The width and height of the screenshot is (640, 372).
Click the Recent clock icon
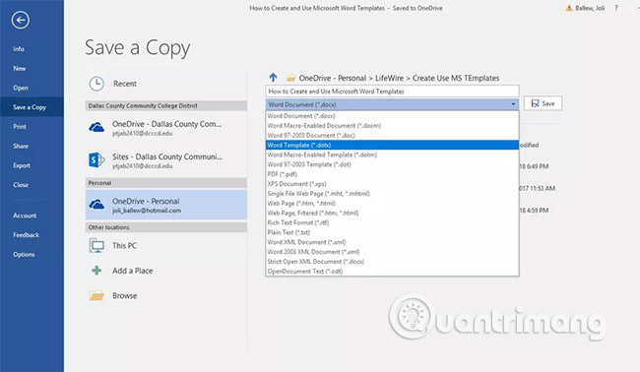point(96,84)
